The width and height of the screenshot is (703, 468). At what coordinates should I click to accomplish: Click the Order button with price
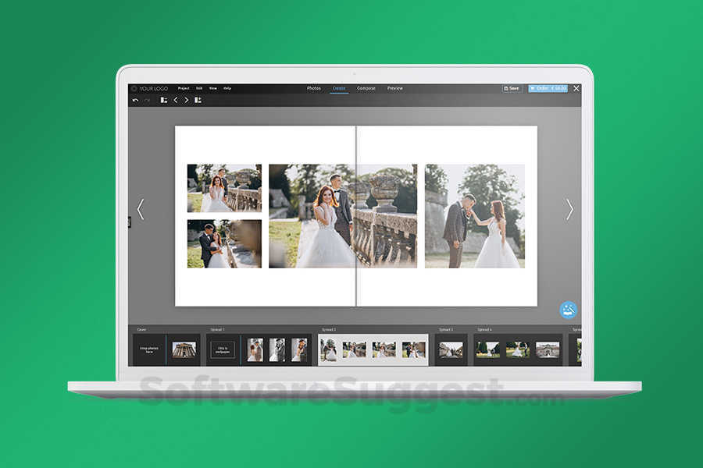(x=549, y=88)
